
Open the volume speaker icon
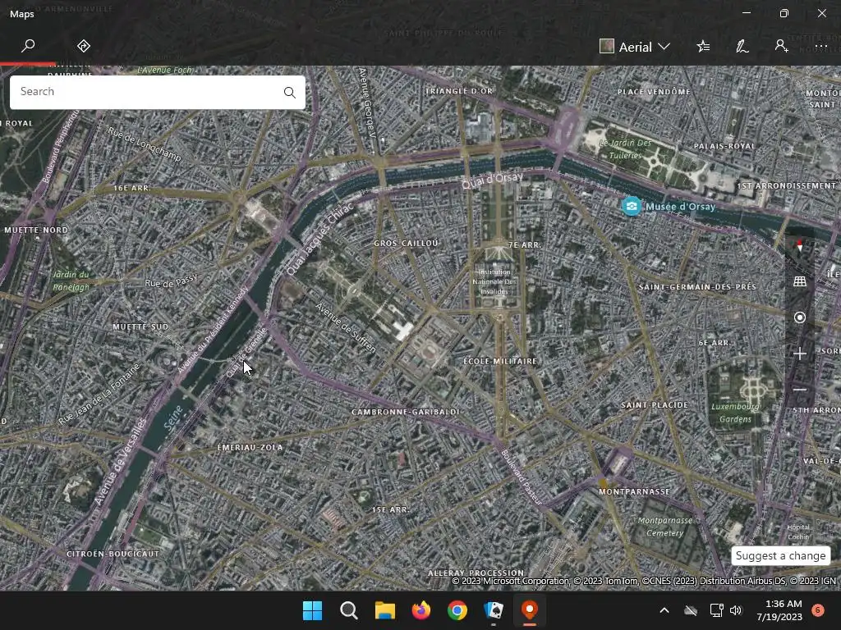point(736,610)
